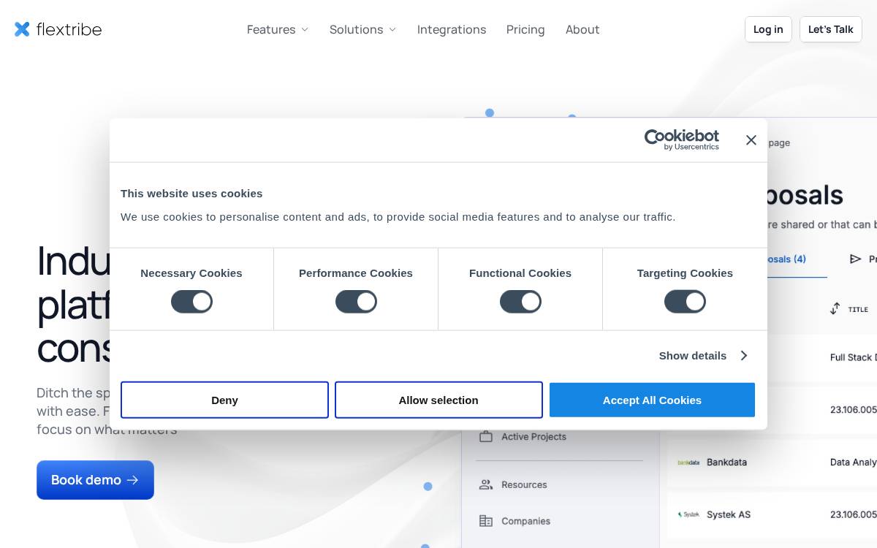This screenshot has height=548, width=877.
Task: Toggle the Targeting Cookies switch
Action: pyautogui.click(x=685, y=302)
